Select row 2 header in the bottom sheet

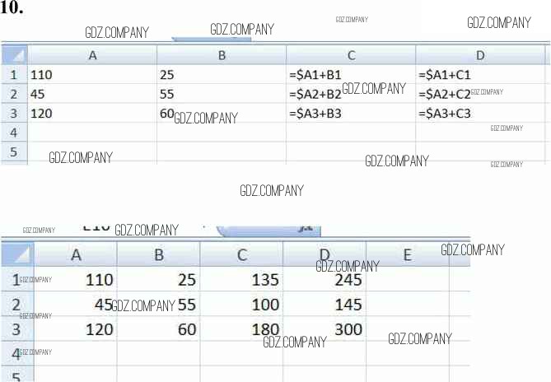(16, 305)
